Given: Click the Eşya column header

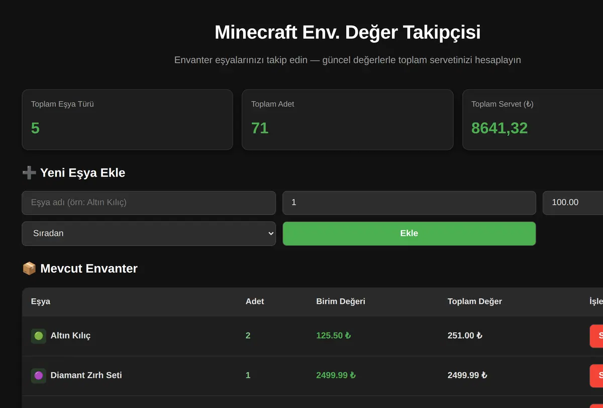Looking at the screenshot, I should (41, 301).
